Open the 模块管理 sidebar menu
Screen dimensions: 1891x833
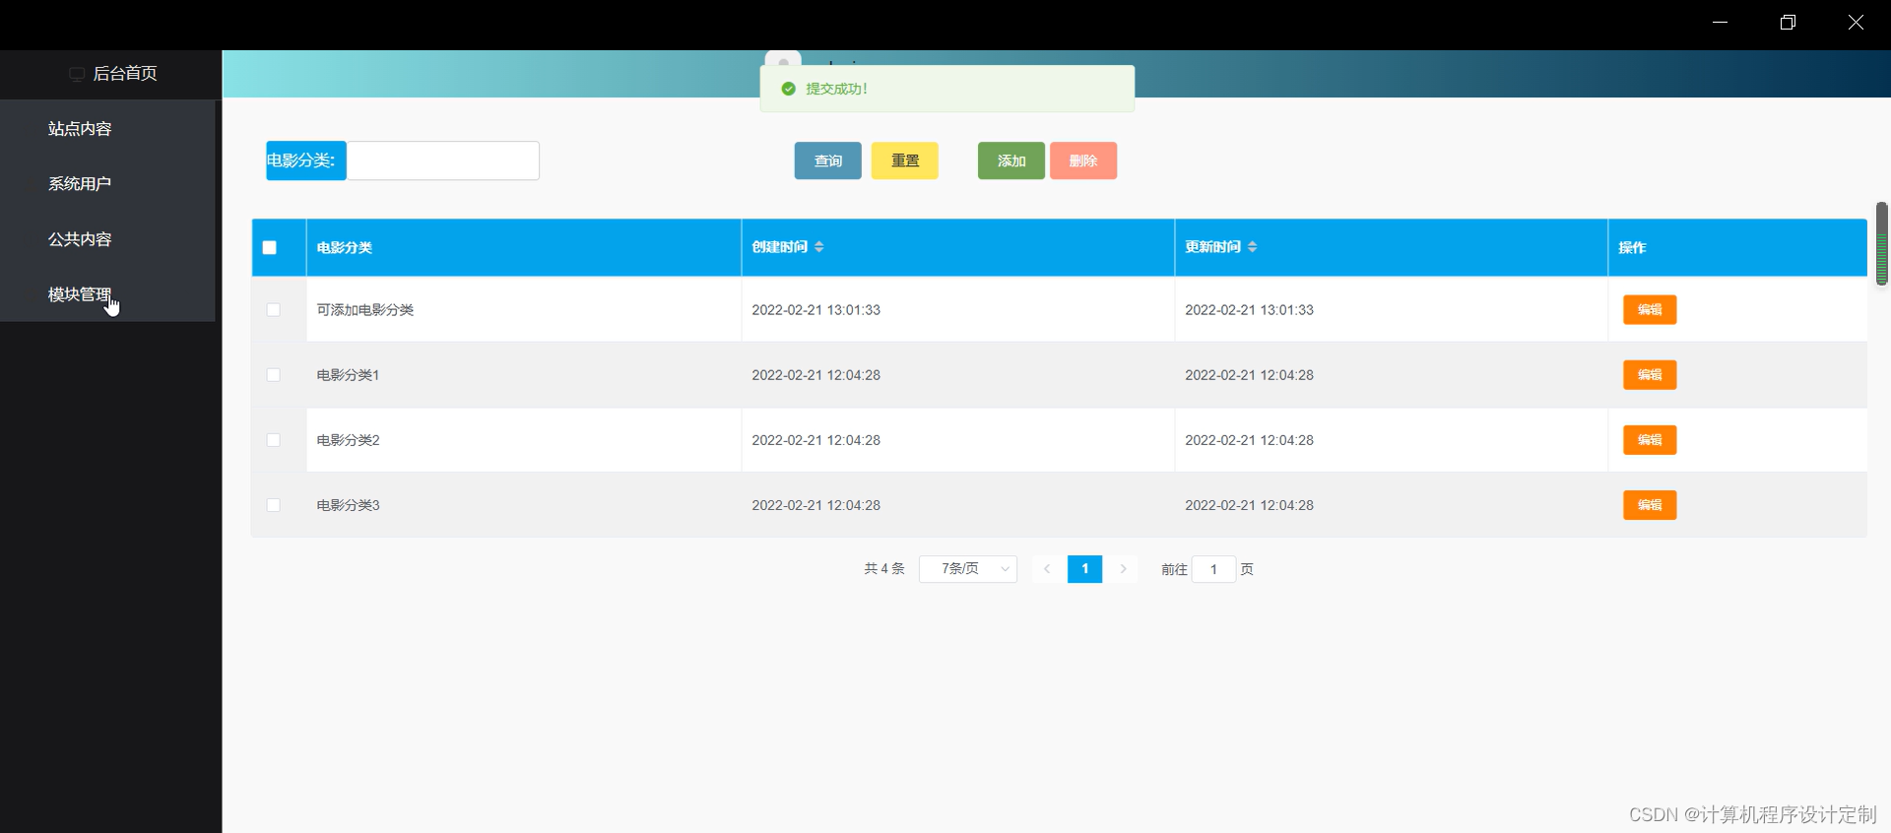tap(80, 294)
